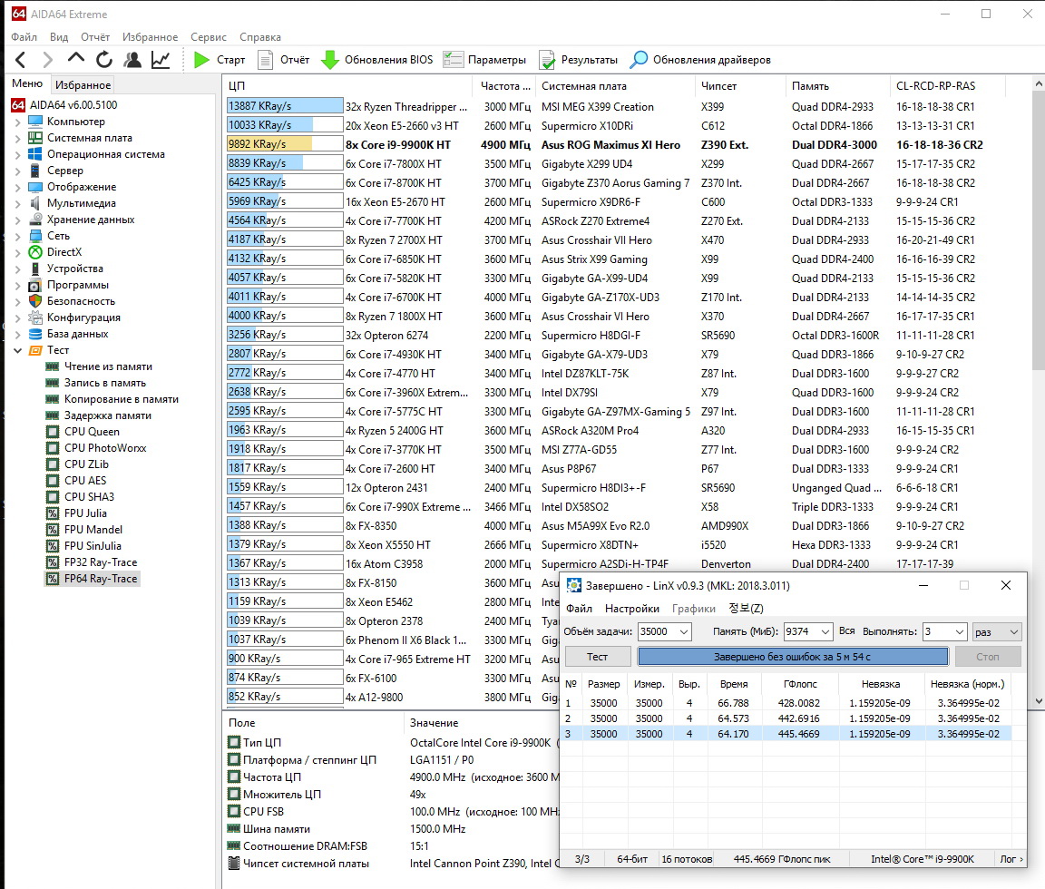Open the FPU Julia benchmark

coord(85,513)
